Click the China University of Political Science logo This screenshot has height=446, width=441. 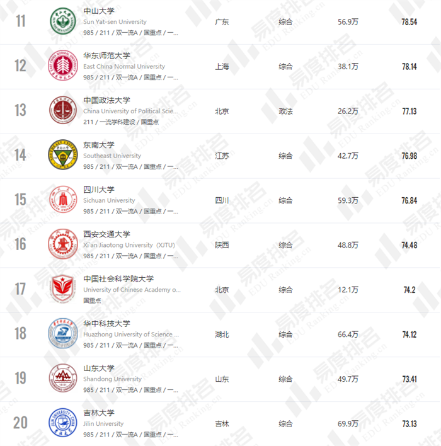coord(63,111)
